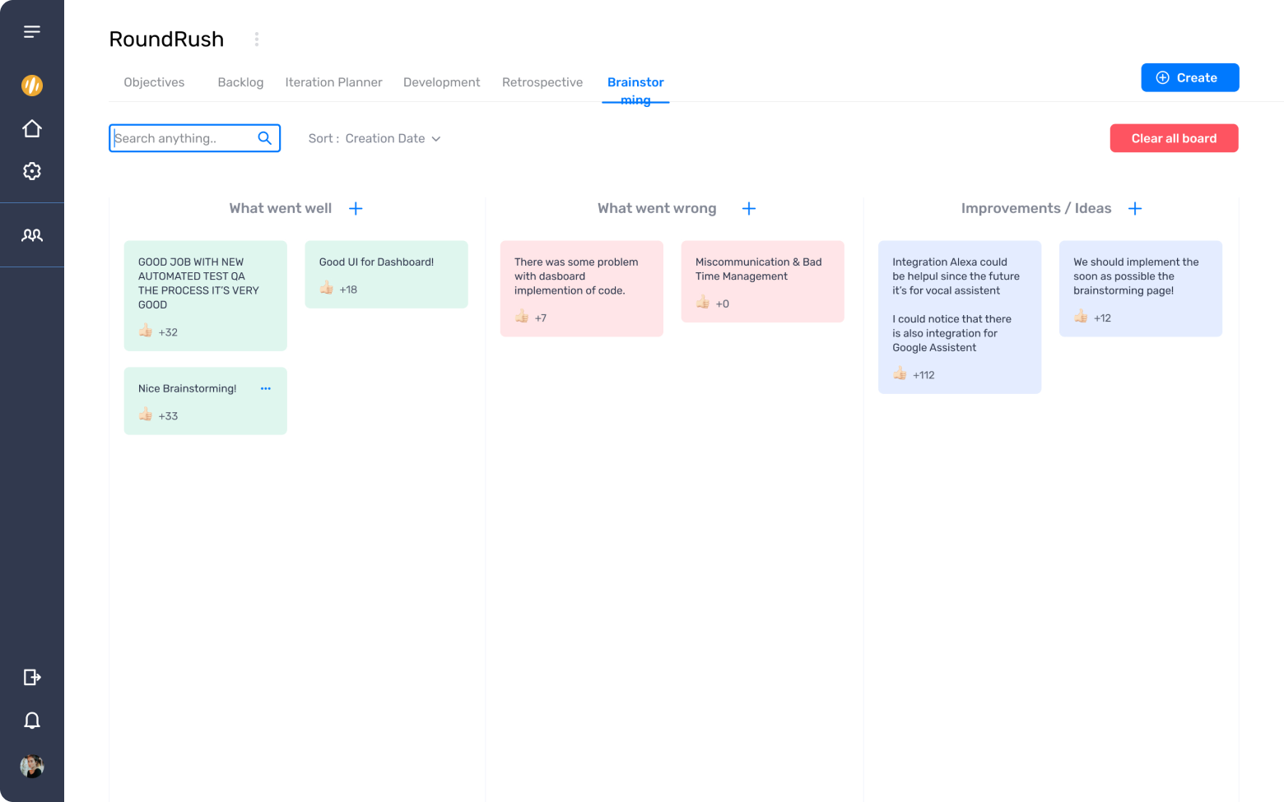Screen dimensions: 1284x802
Task: Add card to What went well column
Action: point(356,209)
